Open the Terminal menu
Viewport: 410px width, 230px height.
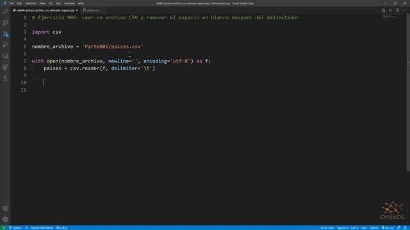(69, 3)
